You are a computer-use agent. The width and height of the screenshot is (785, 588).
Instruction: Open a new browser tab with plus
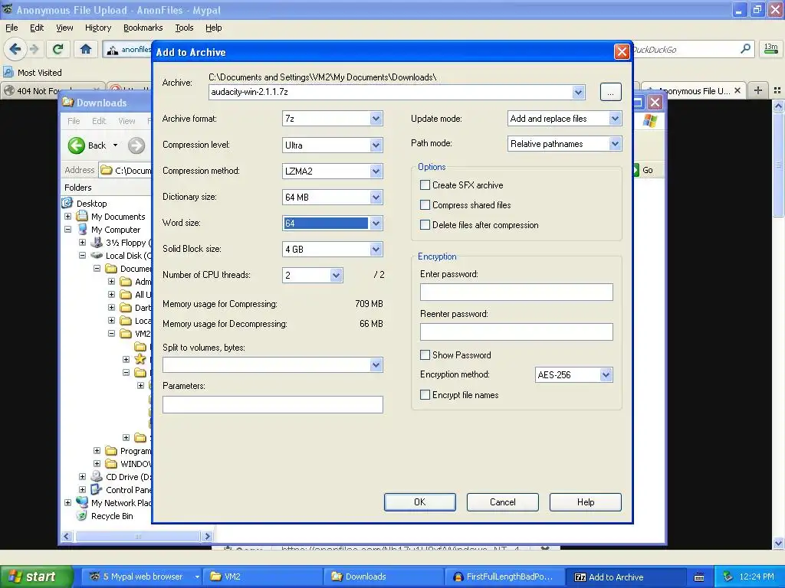point(758,90)
